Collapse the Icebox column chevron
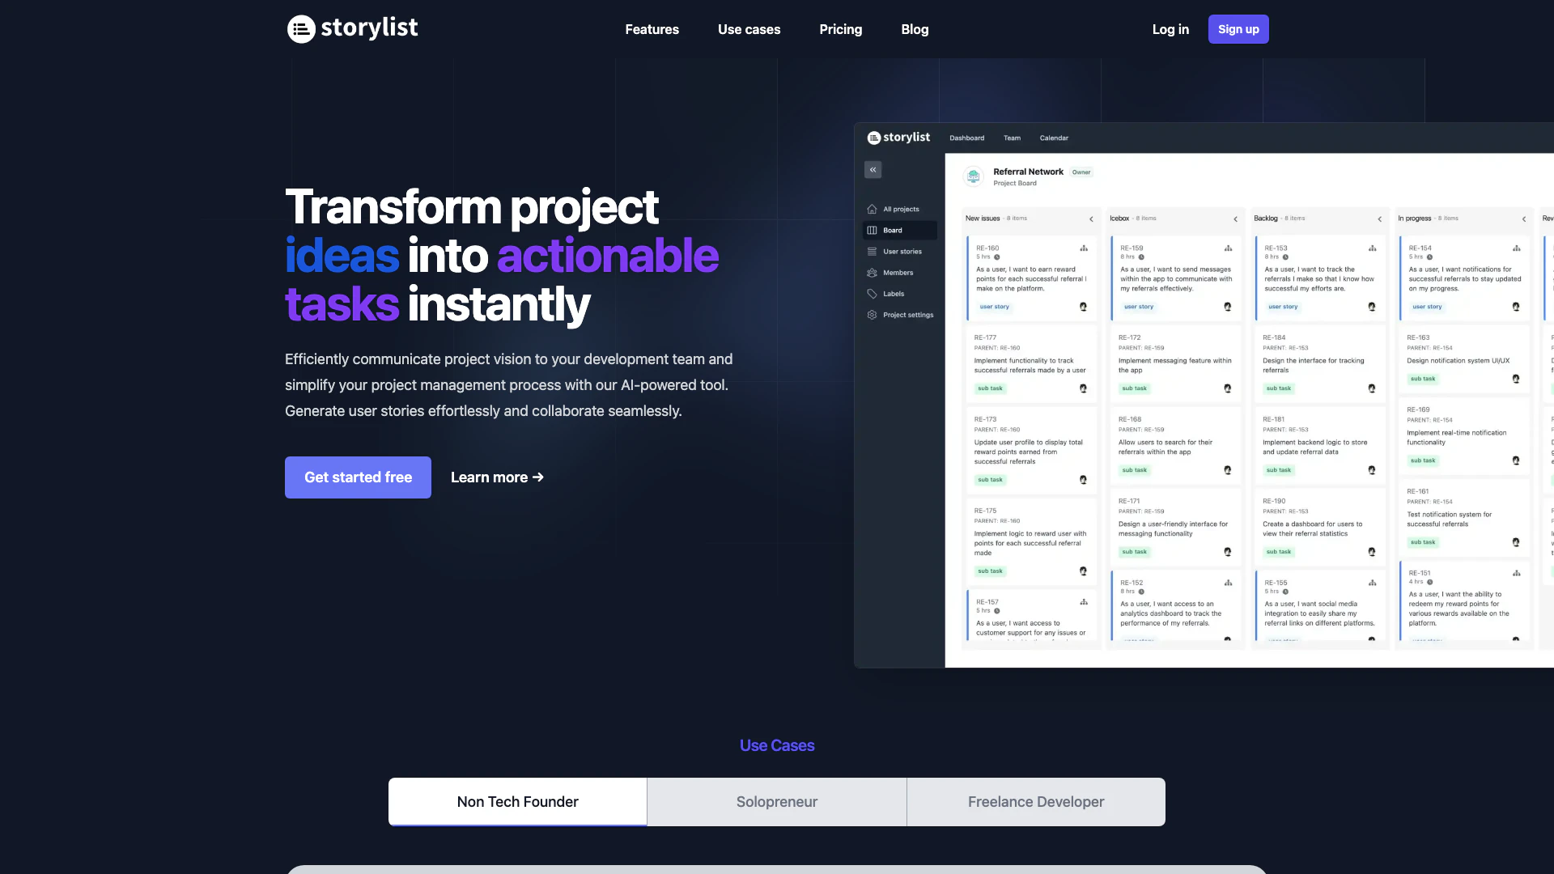 point(1235,219)
